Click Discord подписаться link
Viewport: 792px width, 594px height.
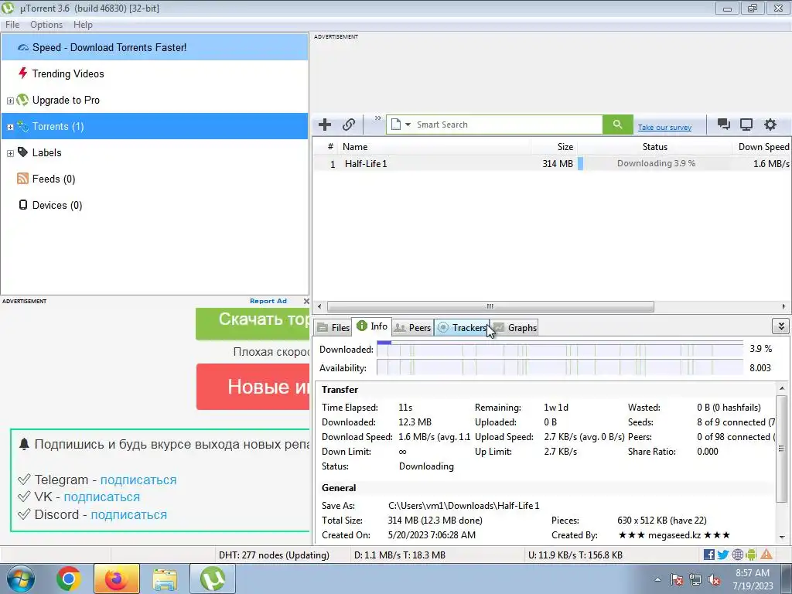129,514
